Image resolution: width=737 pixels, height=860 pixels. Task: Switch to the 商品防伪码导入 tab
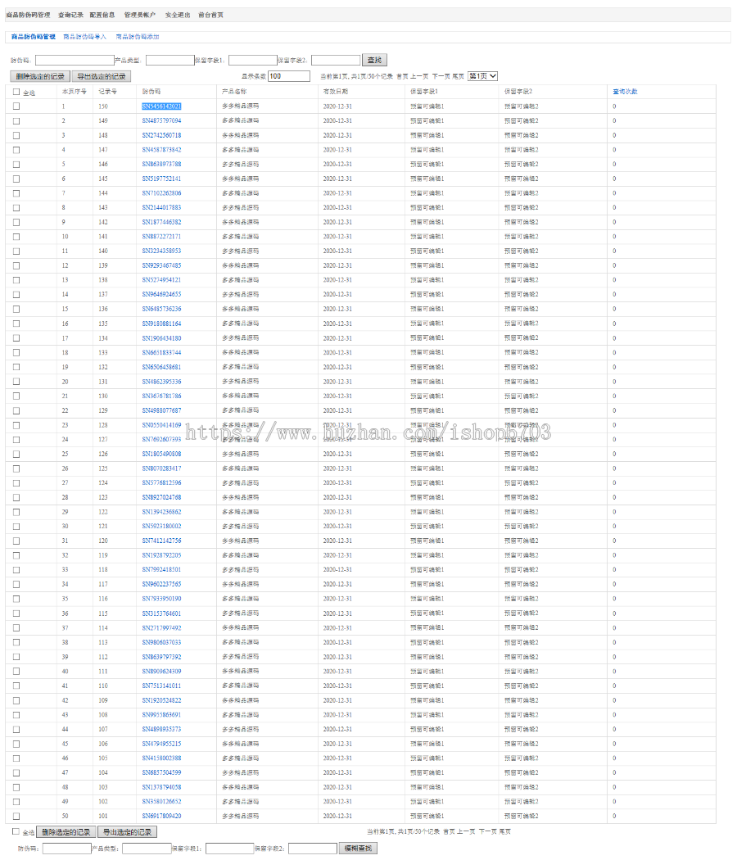[x=85, y=37]
